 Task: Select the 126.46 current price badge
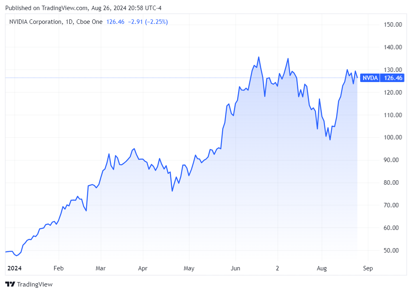coord(393,78)
